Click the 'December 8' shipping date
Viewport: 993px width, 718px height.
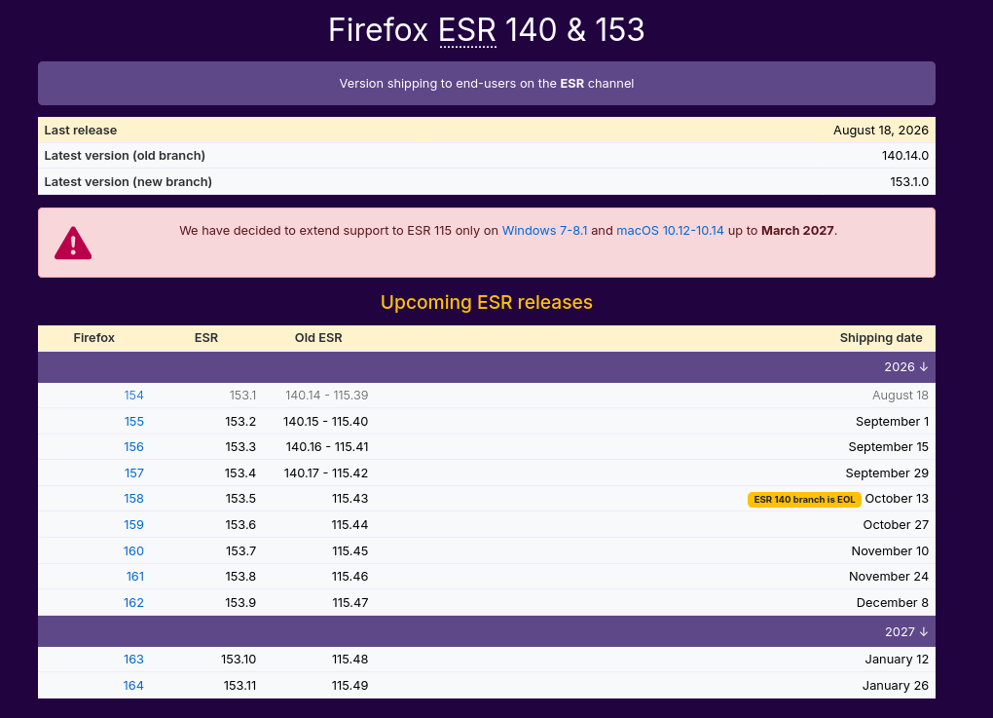[893, 603]
